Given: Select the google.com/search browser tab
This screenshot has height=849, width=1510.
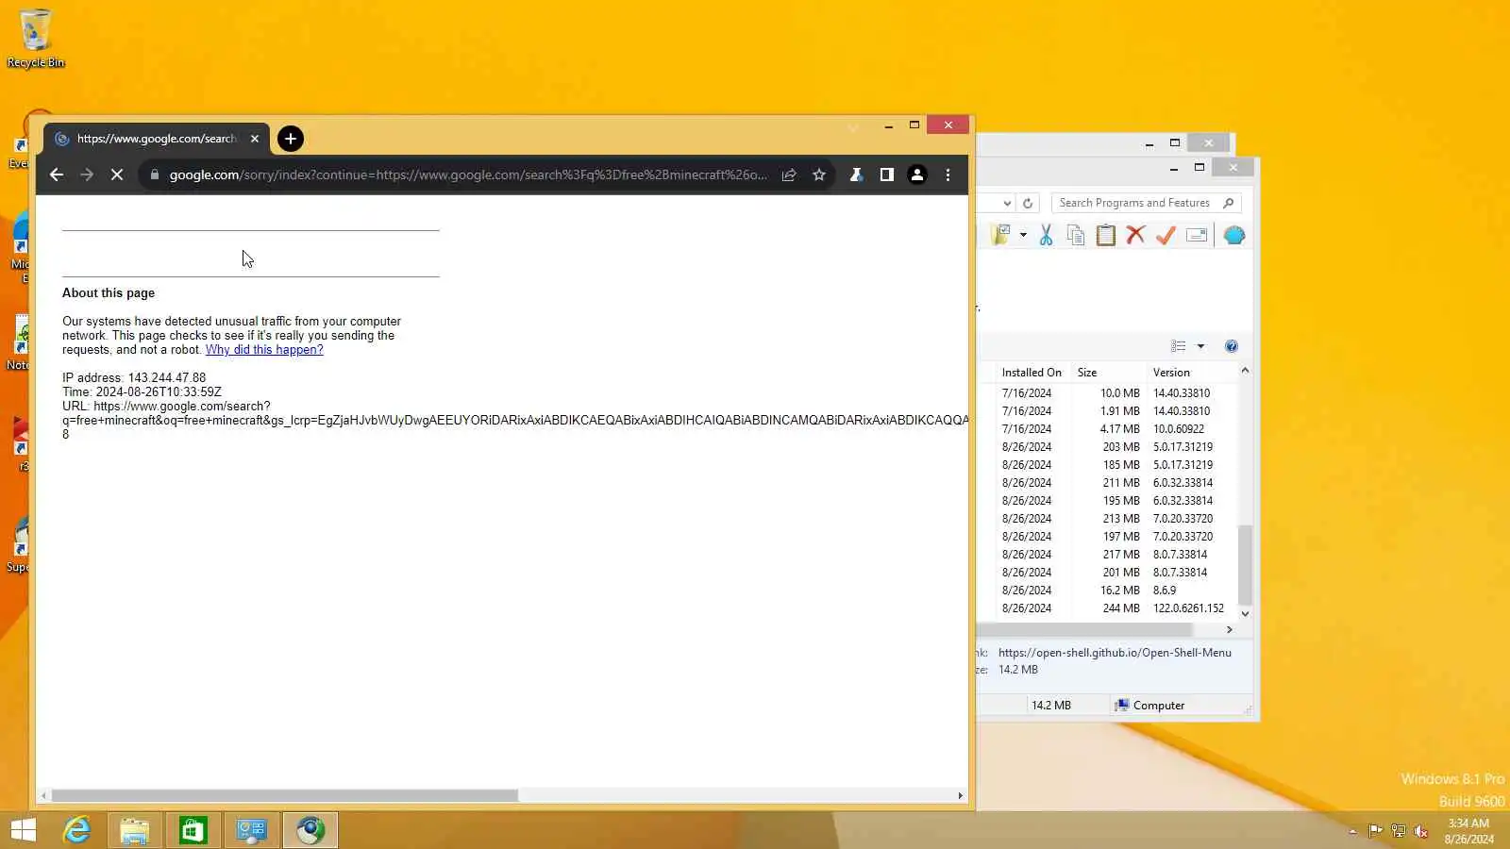Looking at the screenshot, I should coord(157,139).
